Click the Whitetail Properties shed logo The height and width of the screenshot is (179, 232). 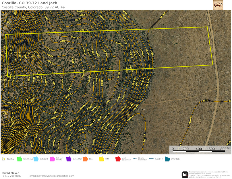point(219,5)
